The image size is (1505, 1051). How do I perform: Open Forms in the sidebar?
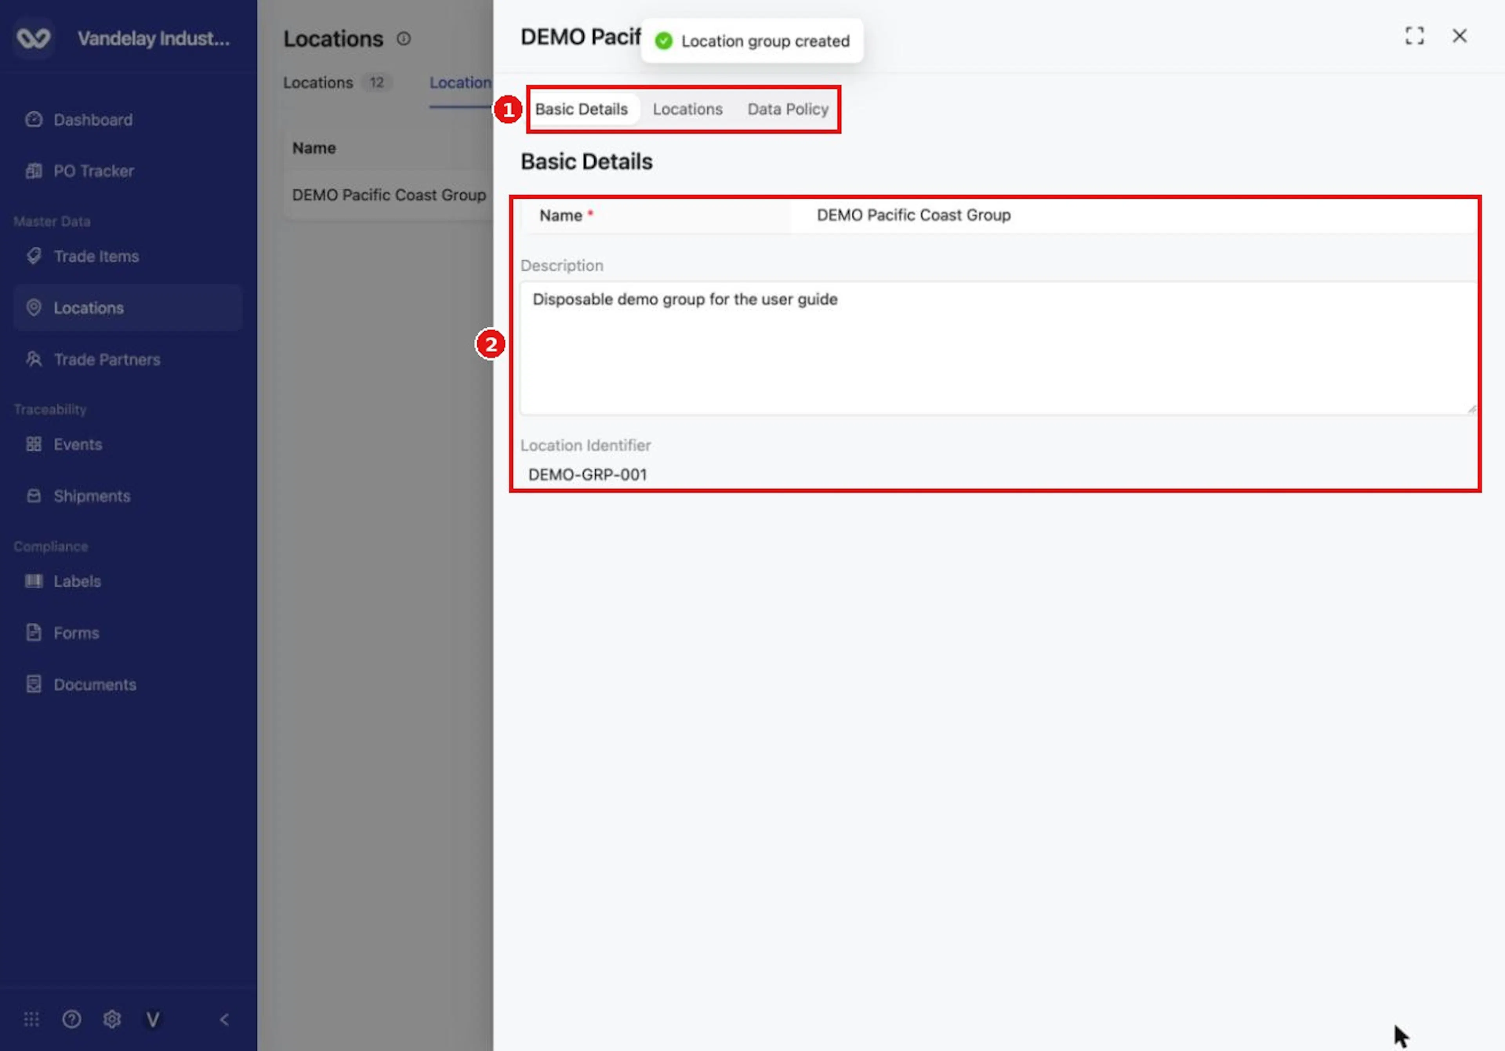click(128, 633)
